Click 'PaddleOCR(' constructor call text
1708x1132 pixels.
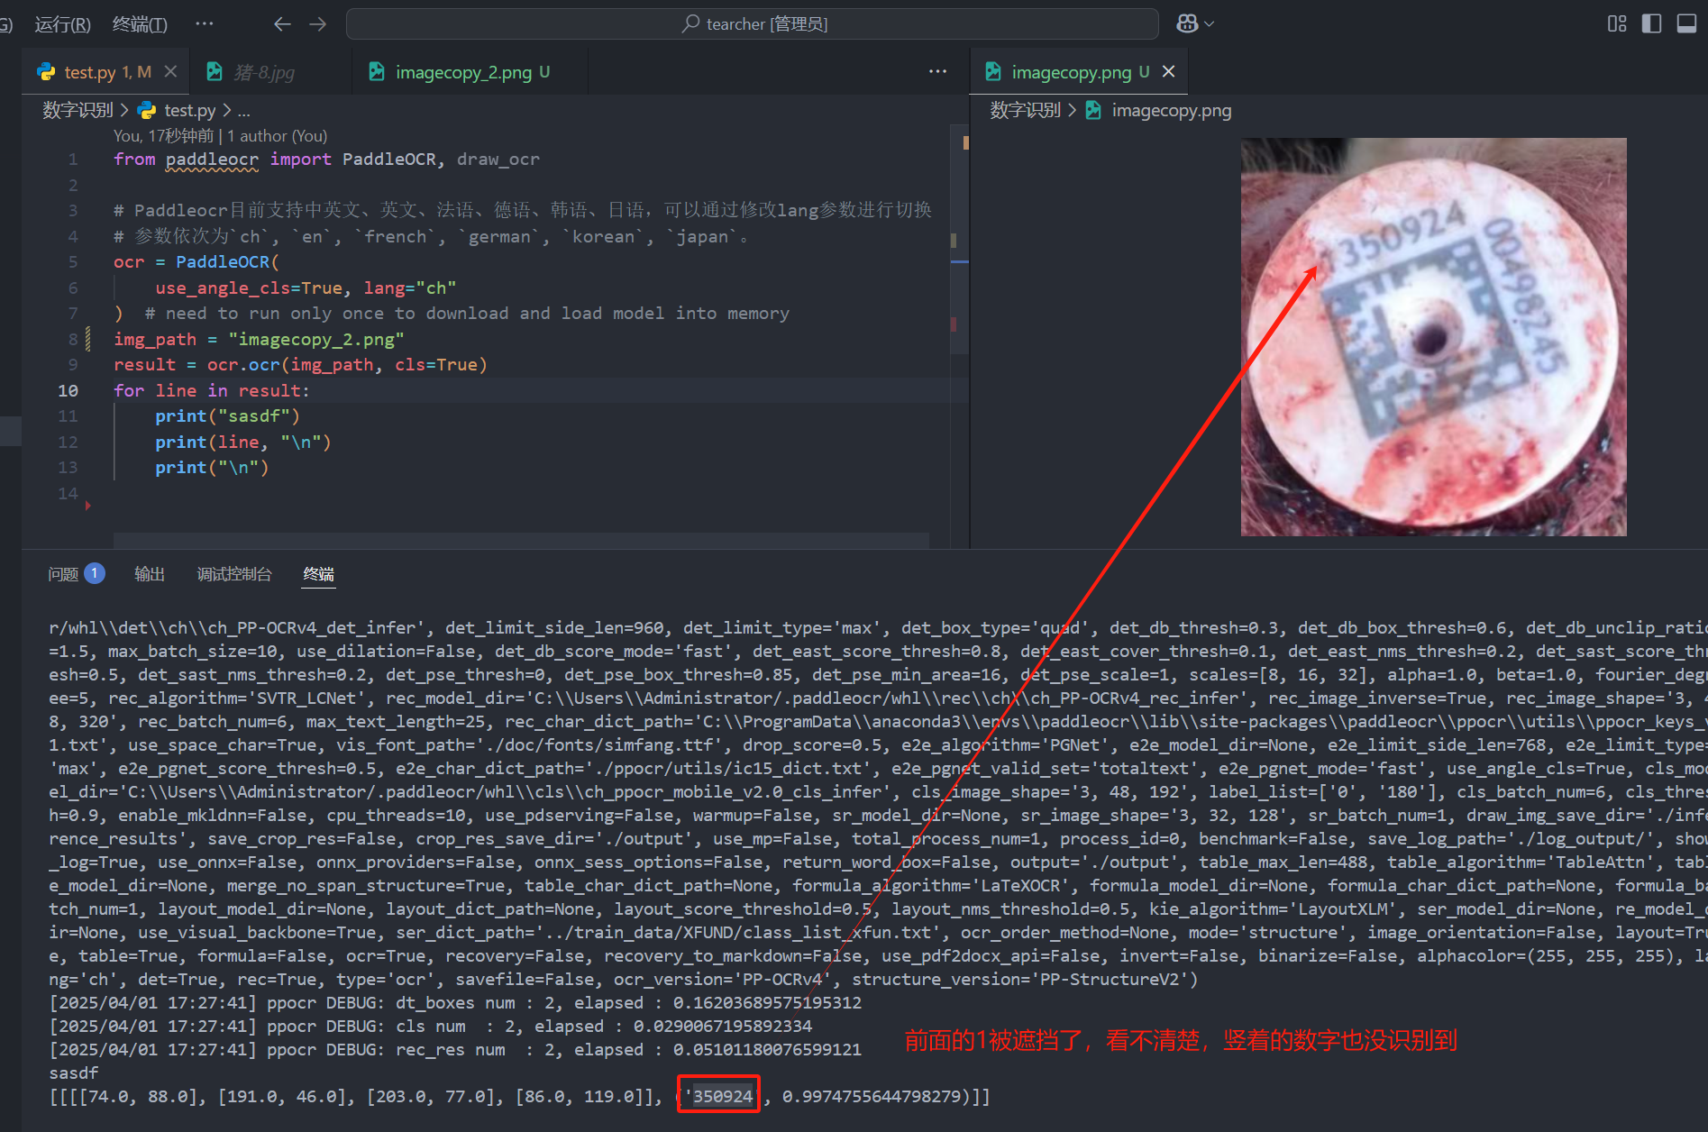(x=227, y=262)
